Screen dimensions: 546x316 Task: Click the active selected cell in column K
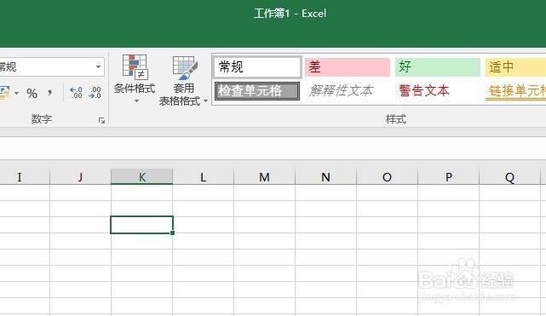(x=141, y=225)
